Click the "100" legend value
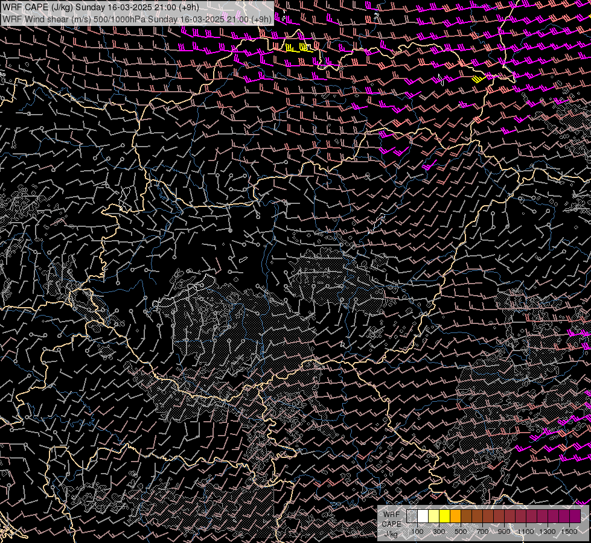The width and height of the screenshot is (591, 543). pyautogui.click(x=417, y=532)
